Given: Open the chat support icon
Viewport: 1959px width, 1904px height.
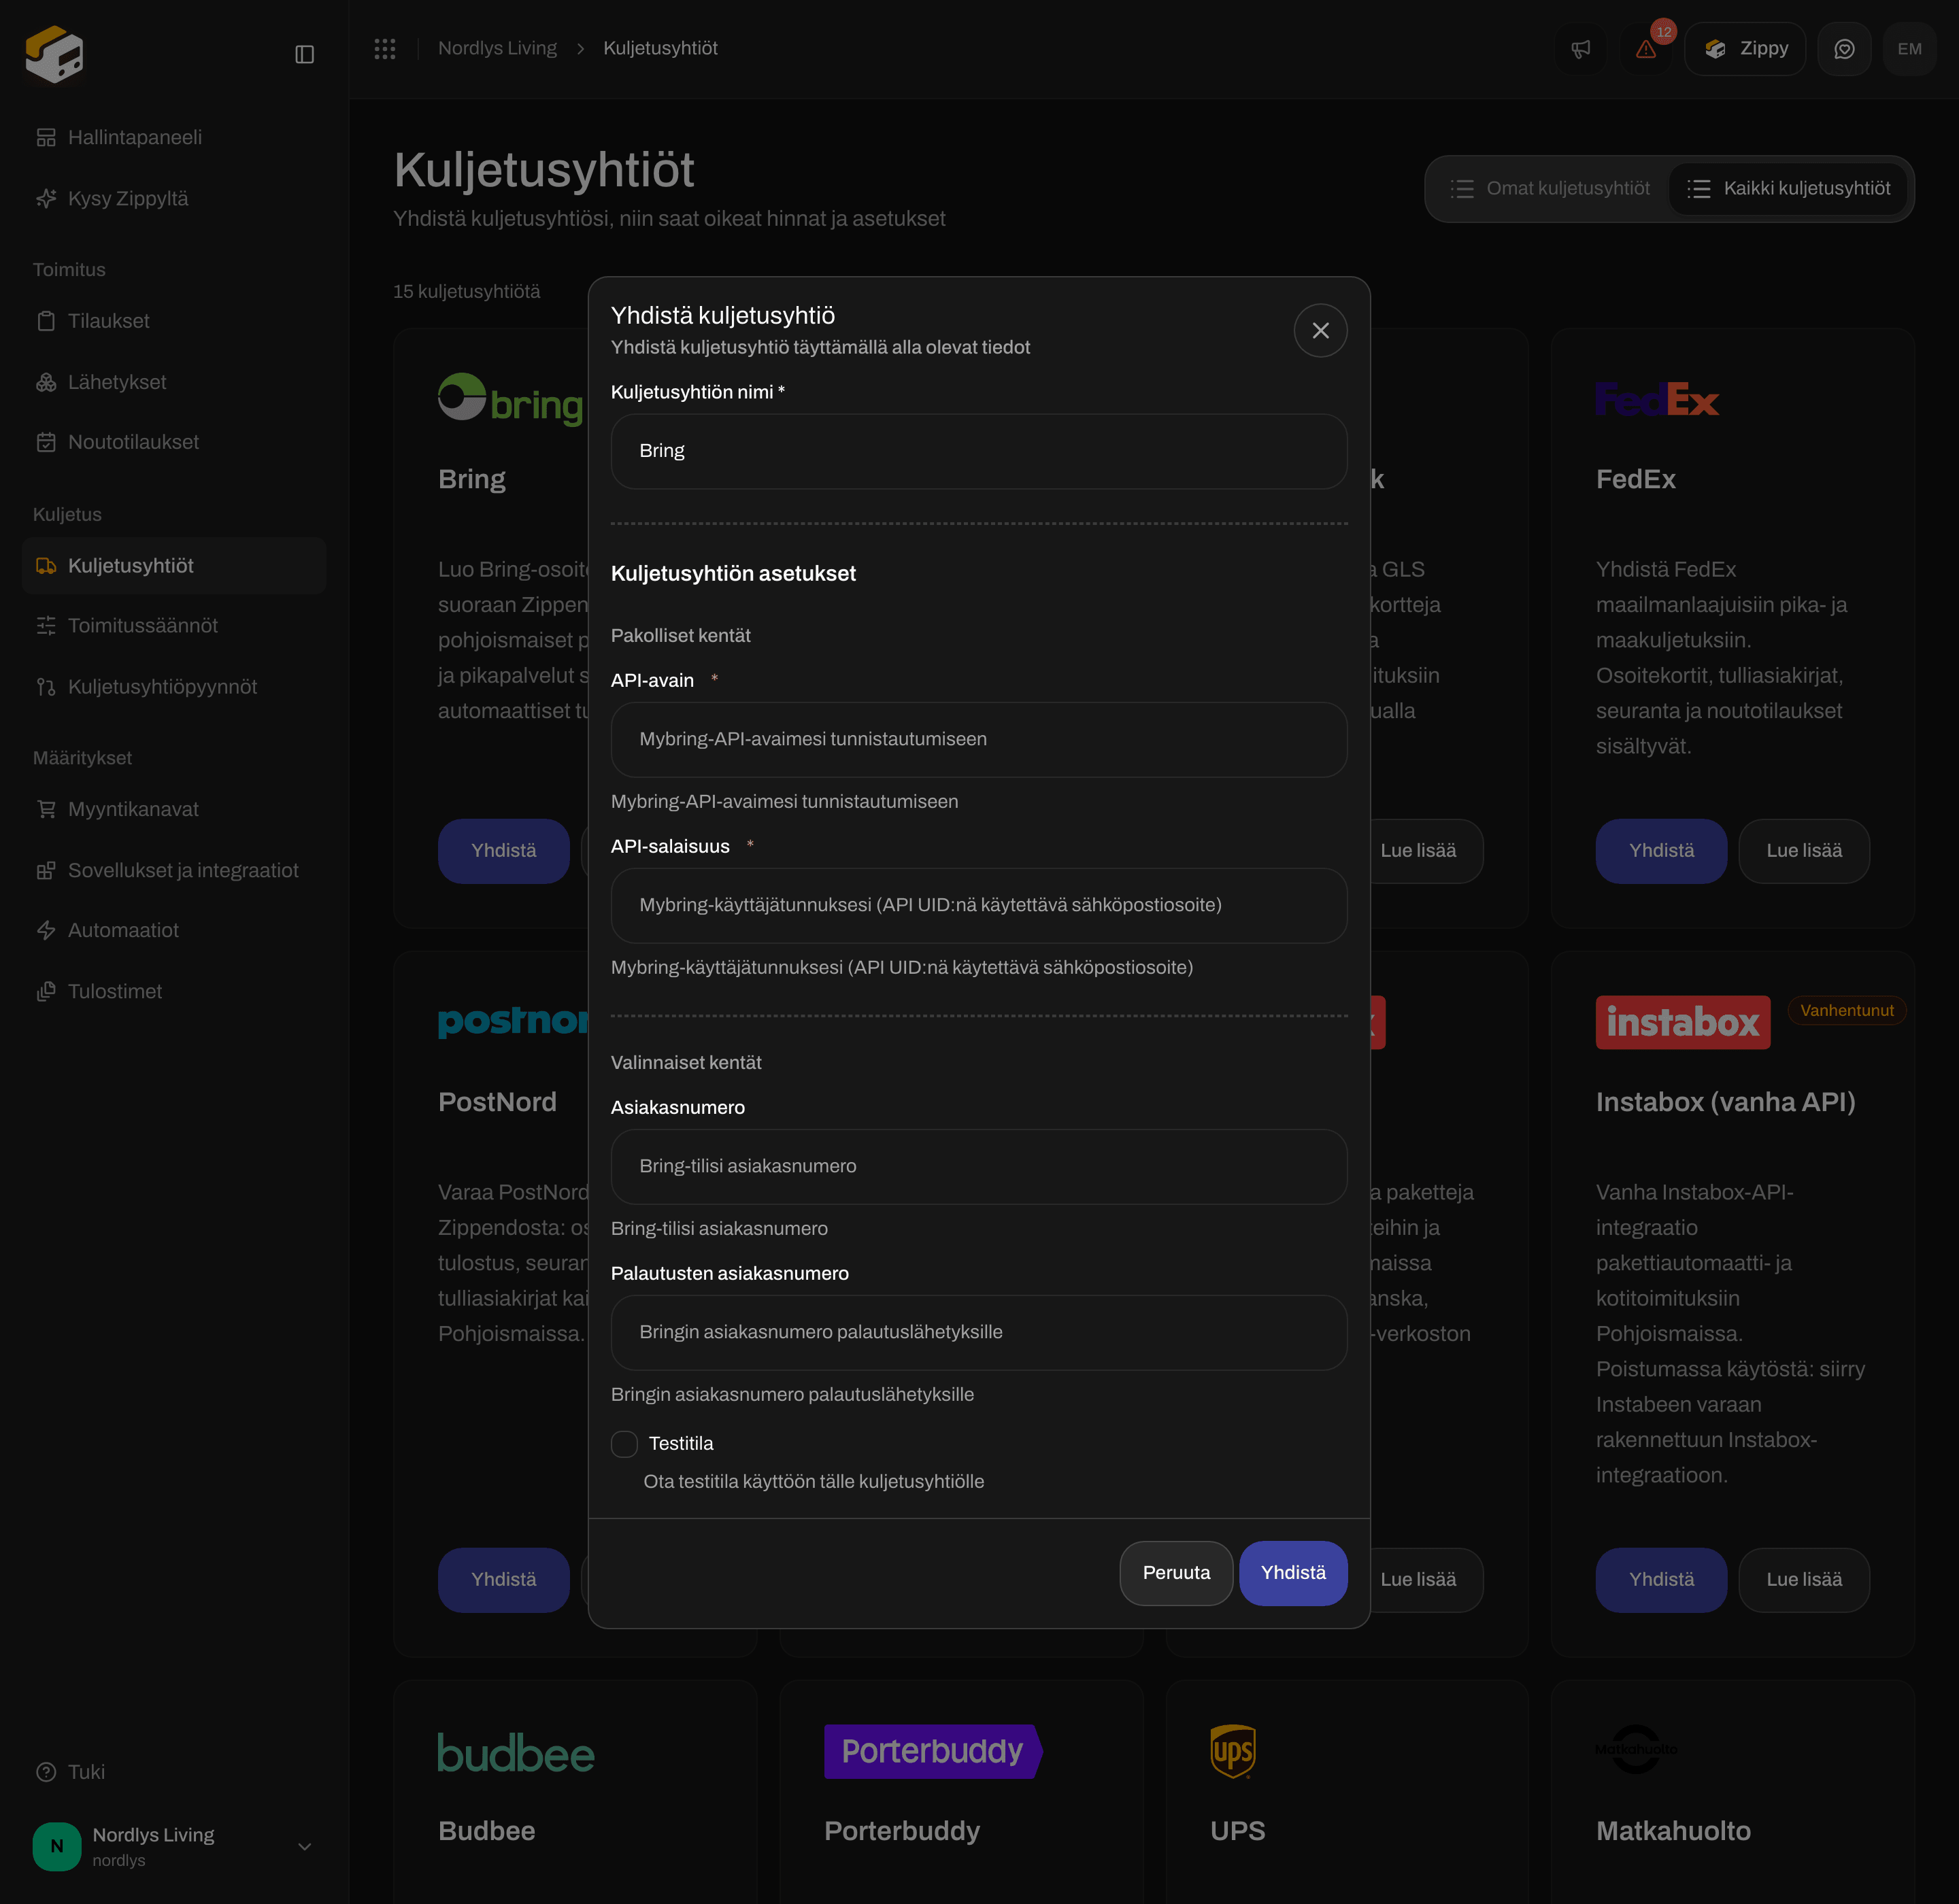Looking at the screenshot, I should pyautogui.click(x=1844, y=49).
